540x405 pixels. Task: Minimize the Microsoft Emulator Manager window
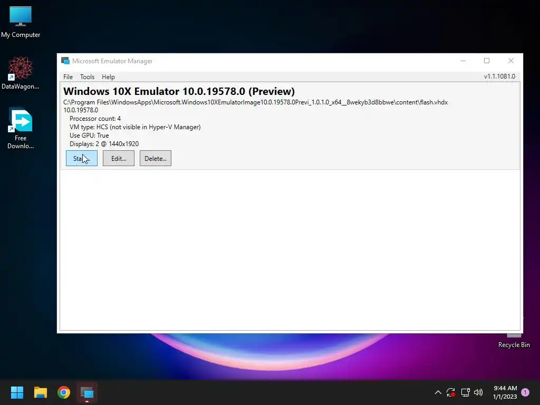[463, 61]
